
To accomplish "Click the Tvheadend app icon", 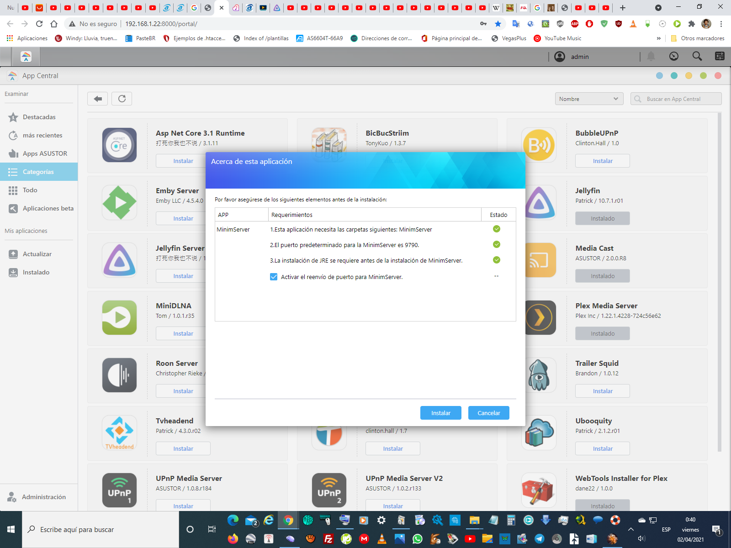I will tap(119, 432).
